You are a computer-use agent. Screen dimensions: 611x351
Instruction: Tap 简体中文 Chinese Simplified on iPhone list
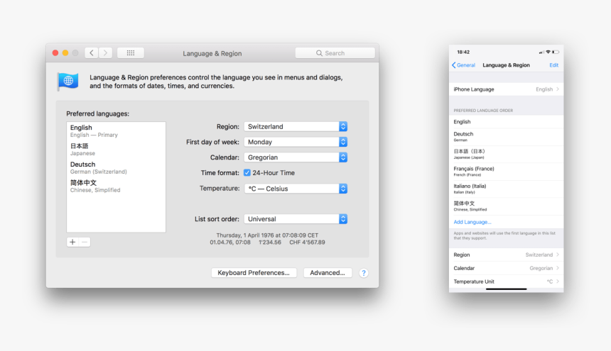click(506, 206)
